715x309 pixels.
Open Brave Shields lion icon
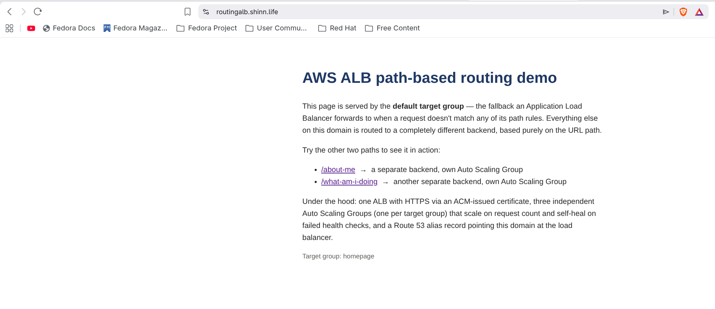click(x=683, y=12)
